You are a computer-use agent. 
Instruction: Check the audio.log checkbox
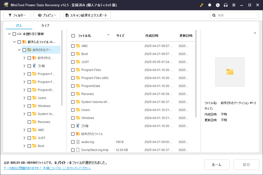(x=73, y=142)
